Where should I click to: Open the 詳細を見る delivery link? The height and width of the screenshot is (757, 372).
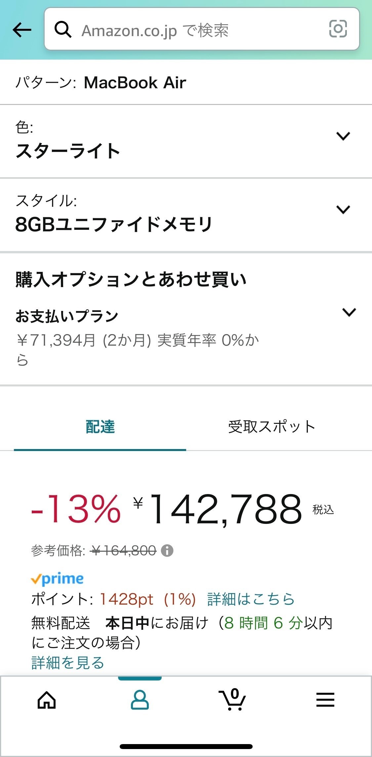point(68,663)
